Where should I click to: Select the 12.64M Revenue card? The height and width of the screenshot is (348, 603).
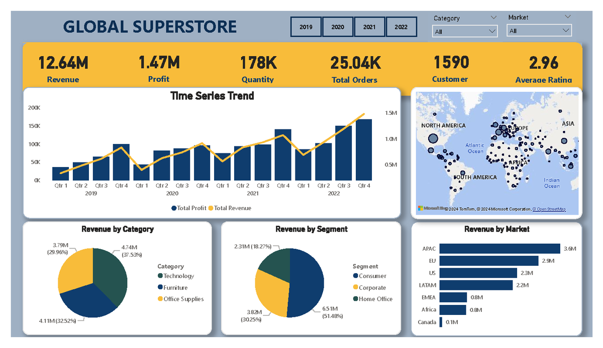pyautogui.click(x=63, y=68)
